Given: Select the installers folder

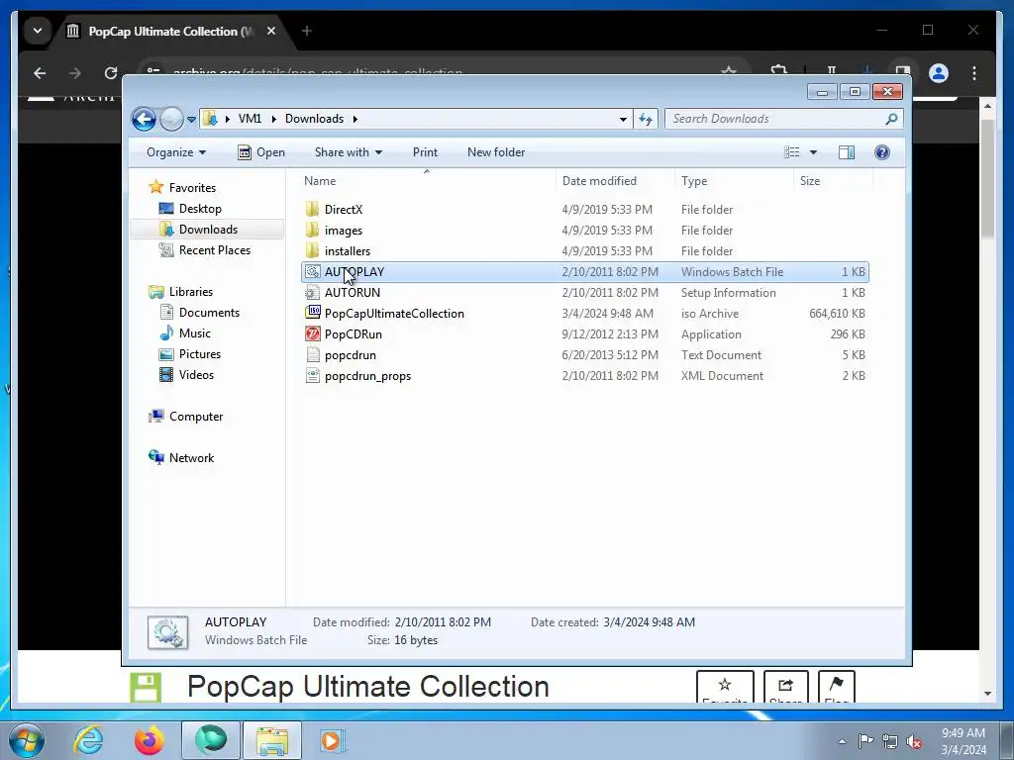Looking at the screenshot, I should [x=584, y=250].
